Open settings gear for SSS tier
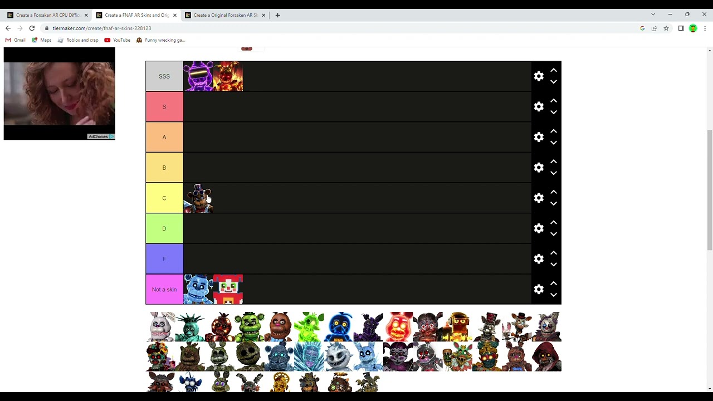Viewport: 713px width, 401px height. tap(539, 76)
